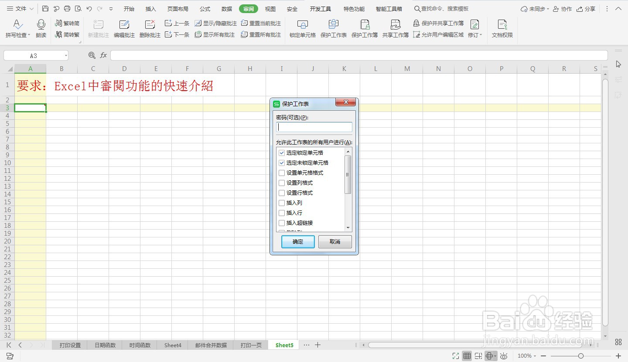Enable 设置列格式 checkbox

[282, 183]
